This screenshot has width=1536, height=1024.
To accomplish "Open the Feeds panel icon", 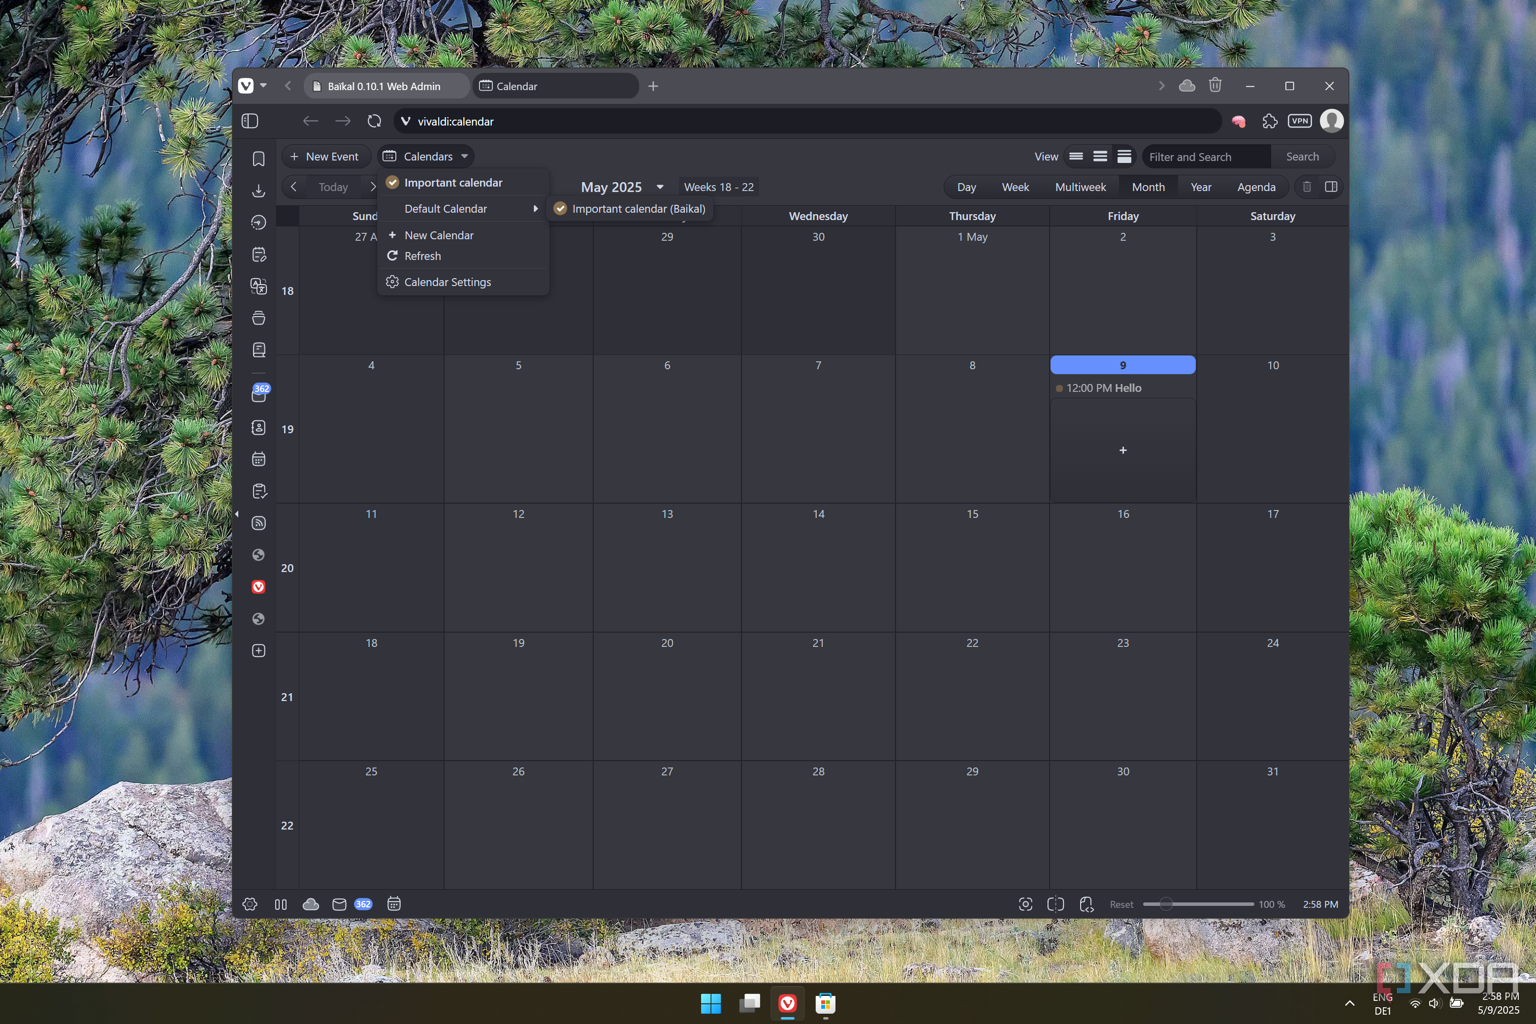I will (258, 523).
